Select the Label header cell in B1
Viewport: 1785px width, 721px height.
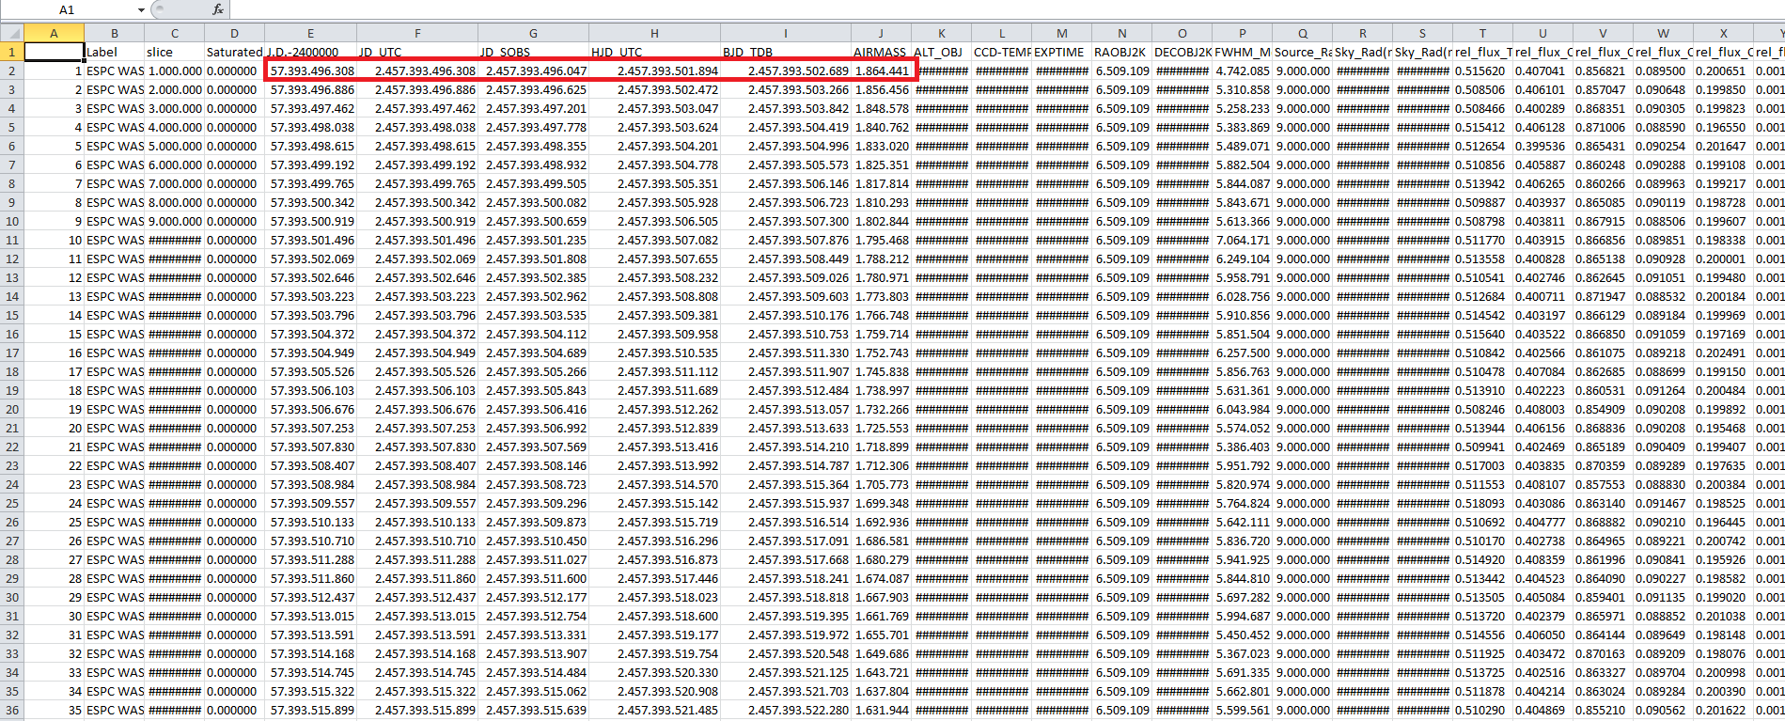pyautogui.click(x=114, y=52)
